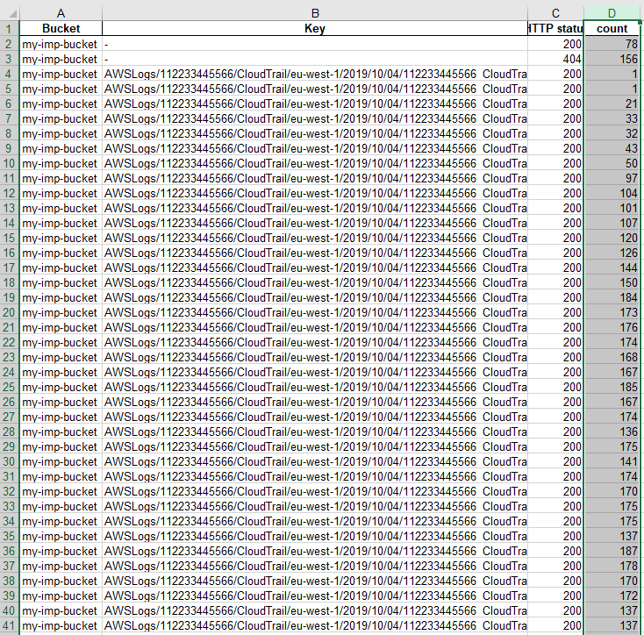
Task: Click count cell 176 in row 21
Action: [x=612, y=327]
